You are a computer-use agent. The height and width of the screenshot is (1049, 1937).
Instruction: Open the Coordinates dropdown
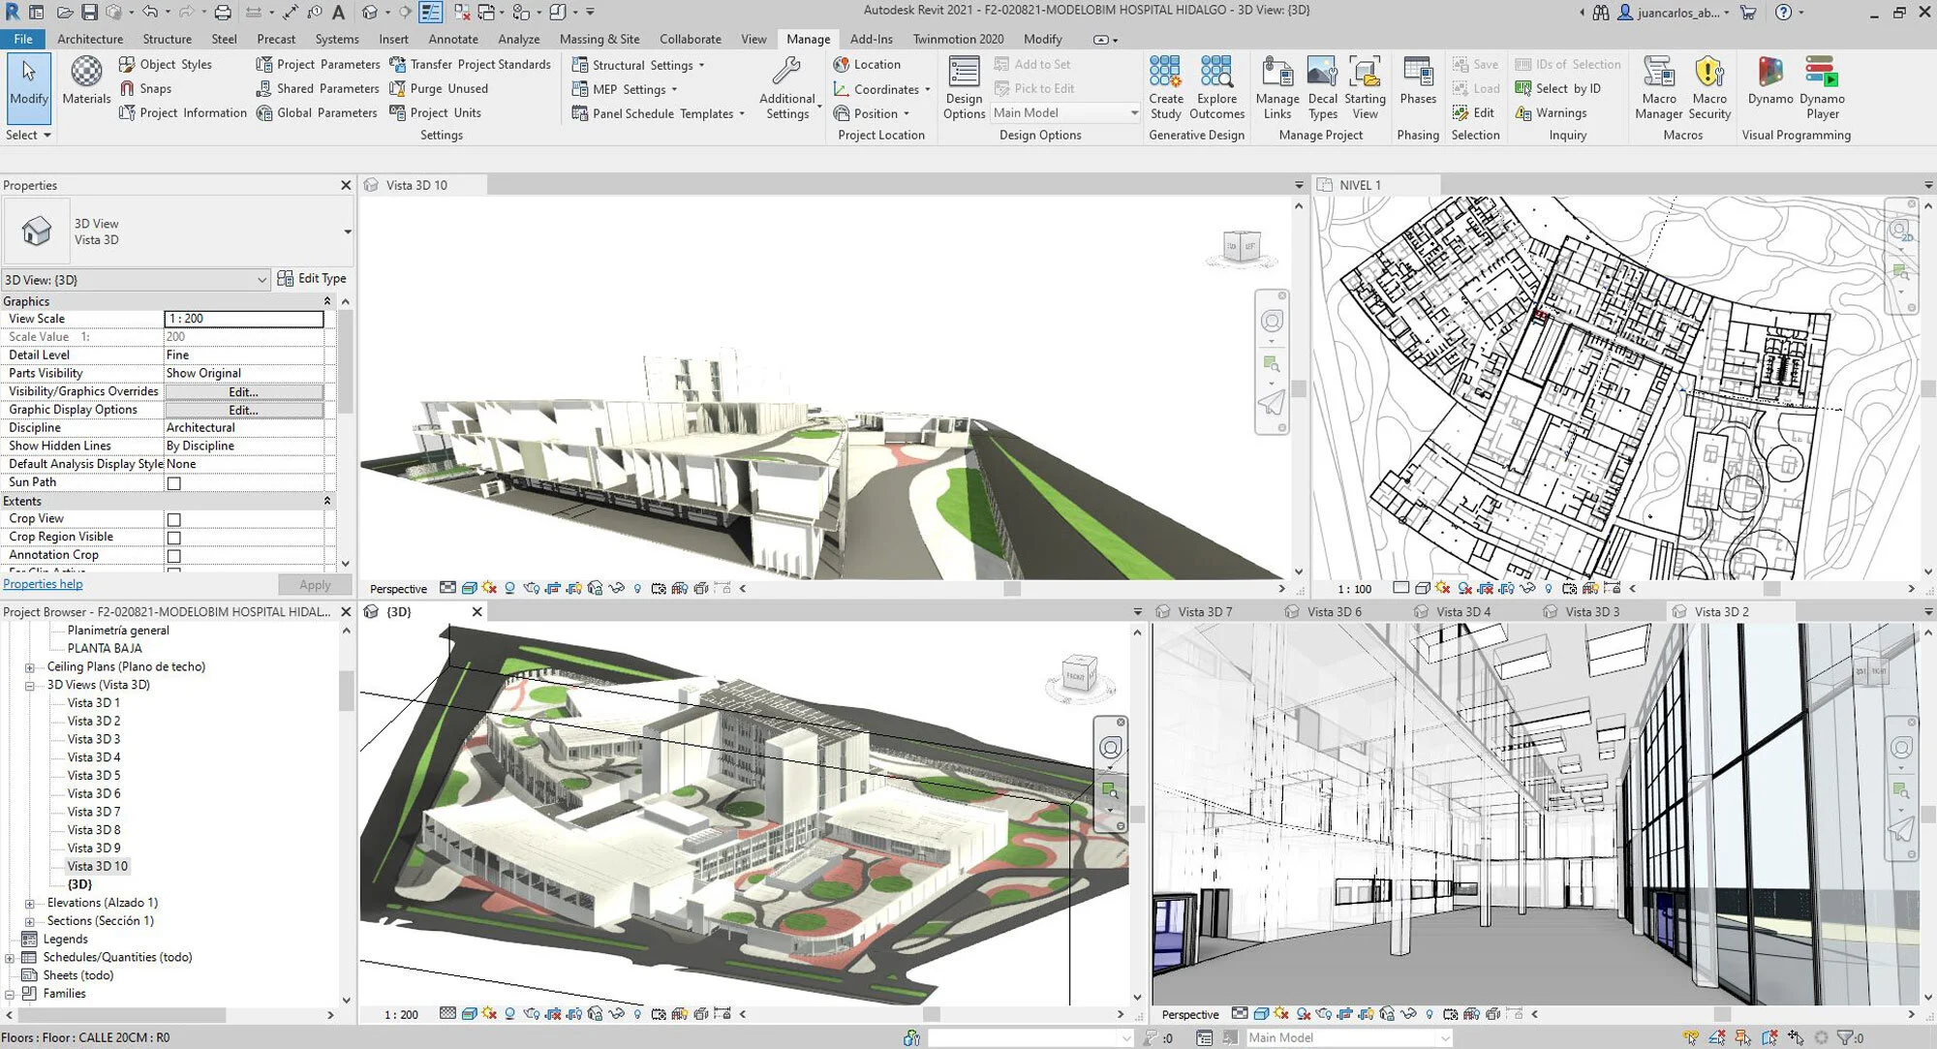[926, 89]
